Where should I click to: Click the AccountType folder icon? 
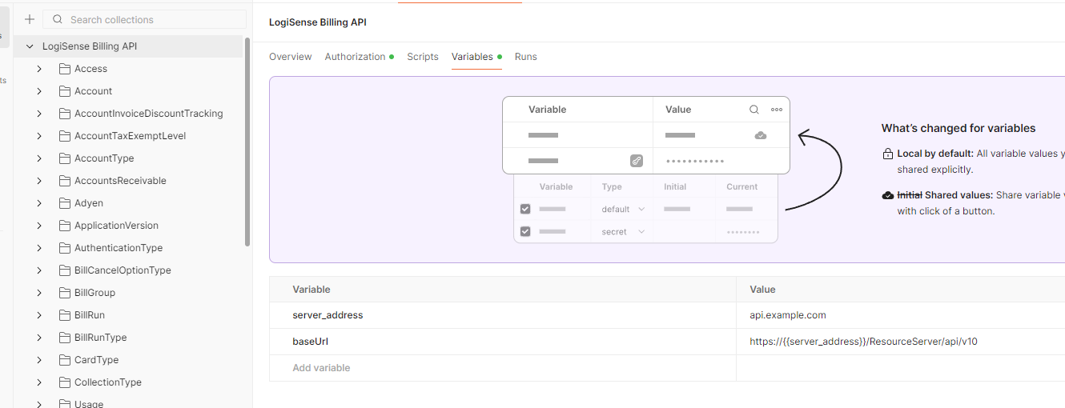coord(65,158)
